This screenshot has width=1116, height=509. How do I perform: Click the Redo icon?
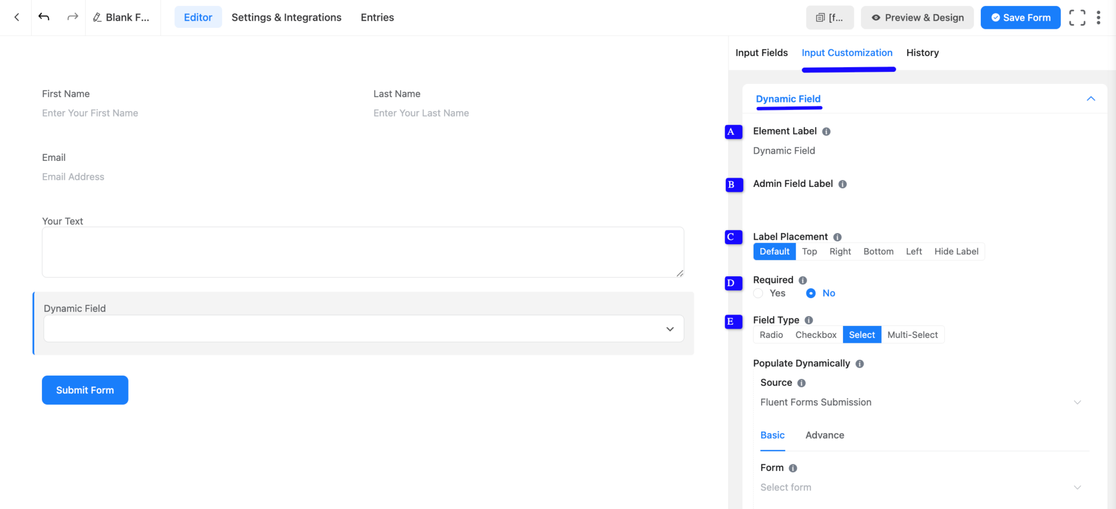(72, 17)
